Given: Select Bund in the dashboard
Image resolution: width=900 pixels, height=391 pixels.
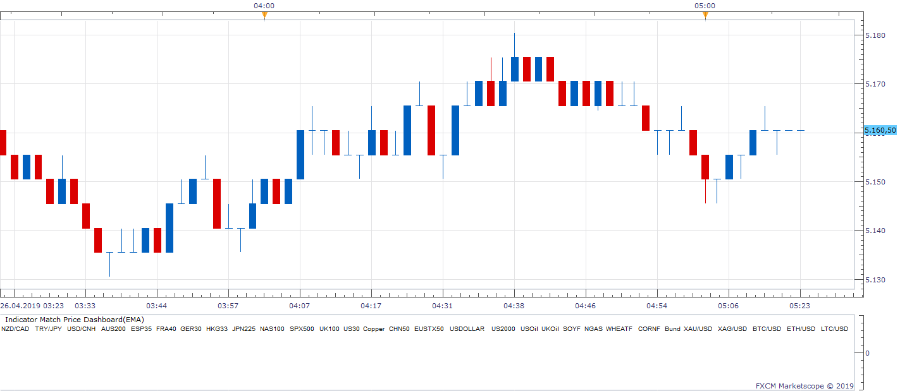Looking at the screenshot, I should 672,329.
